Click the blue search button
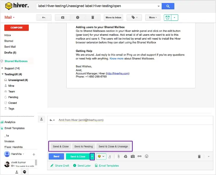The image size is (216, 175). [168, 6]
